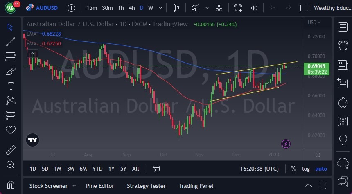Toggle percentage scale mode
Screen dimensions: 352x194
(293, 169)
